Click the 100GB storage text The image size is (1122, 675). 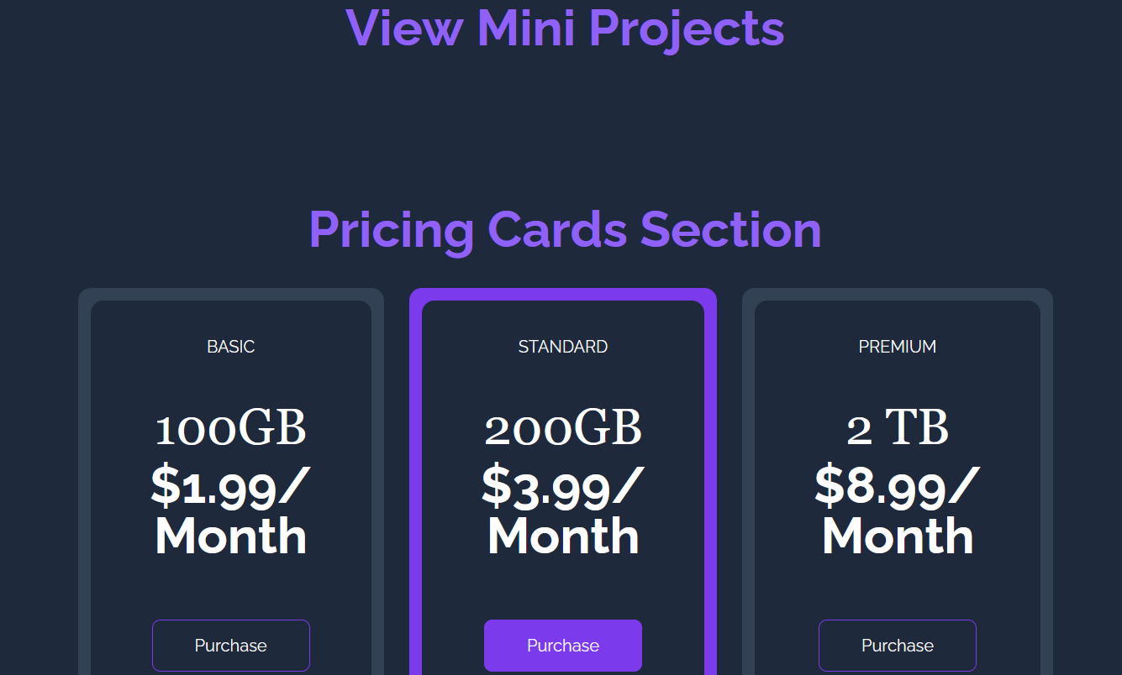coord(231,429)
